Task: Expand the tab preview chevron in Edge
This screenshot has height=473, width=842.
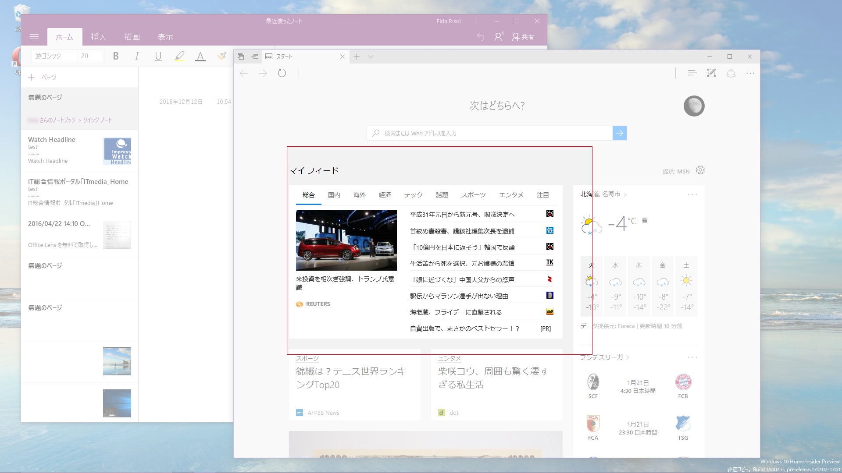Action: pyautogui.click(x=371, y=56)
